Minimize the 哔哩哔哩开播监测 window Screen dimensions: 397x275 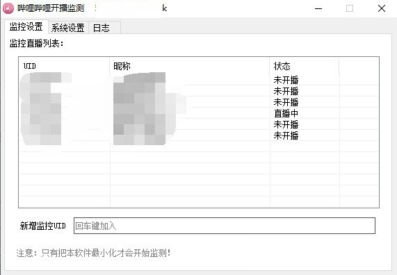click(x=318, y=8)
